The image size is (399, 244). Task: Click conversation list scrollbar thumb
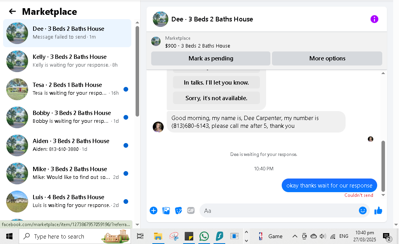click(x=138, y=71)
